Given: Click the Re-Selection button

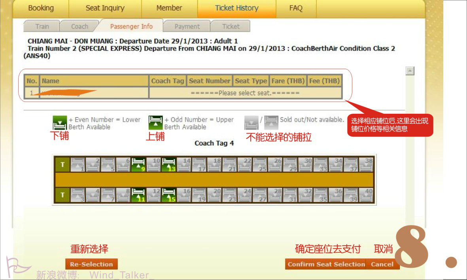Looking at the screenshot, I should point(91,264).
